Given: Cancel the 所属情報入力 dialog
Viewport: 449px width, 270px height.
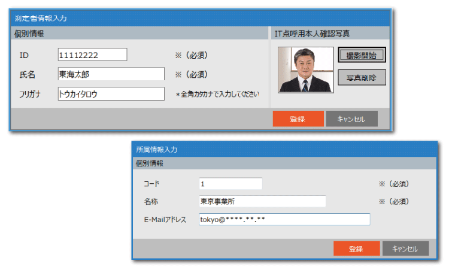Looking at the screenshot, I should click(405, 248).
